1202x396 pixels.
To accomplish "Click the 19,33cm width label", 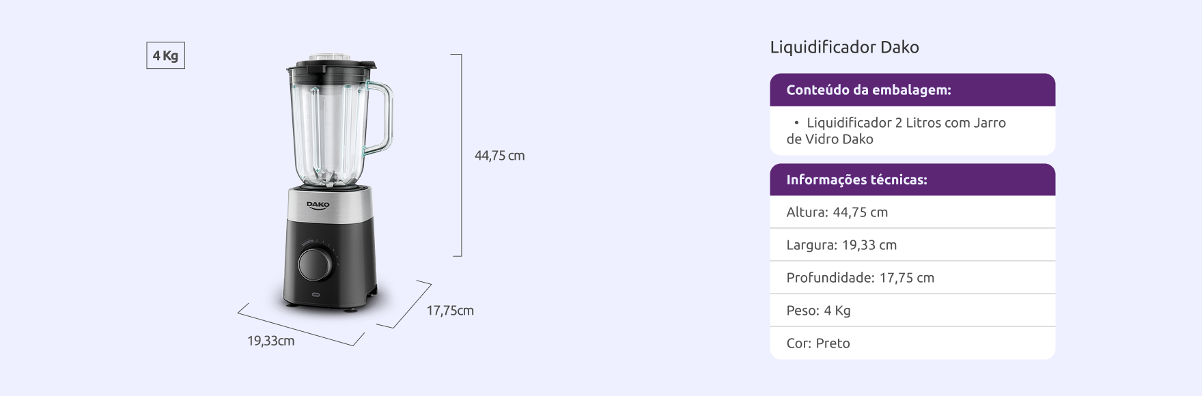I will tap(270, 341).
